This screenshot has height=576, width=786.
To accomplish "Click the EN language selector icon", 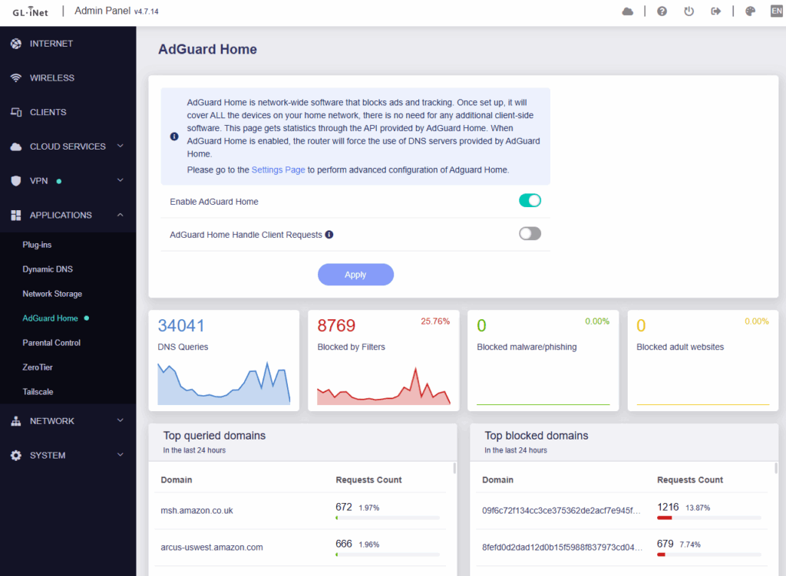I will point(777,11).
